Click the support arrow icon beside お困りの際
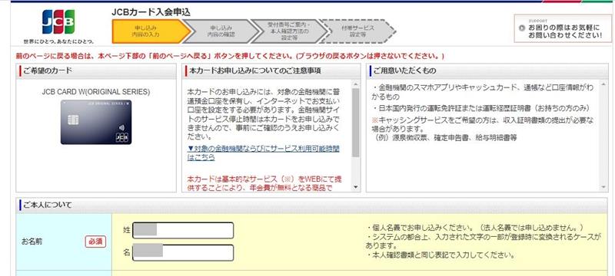The width and height of the screenshot is (615, 276). coord(521,28)
